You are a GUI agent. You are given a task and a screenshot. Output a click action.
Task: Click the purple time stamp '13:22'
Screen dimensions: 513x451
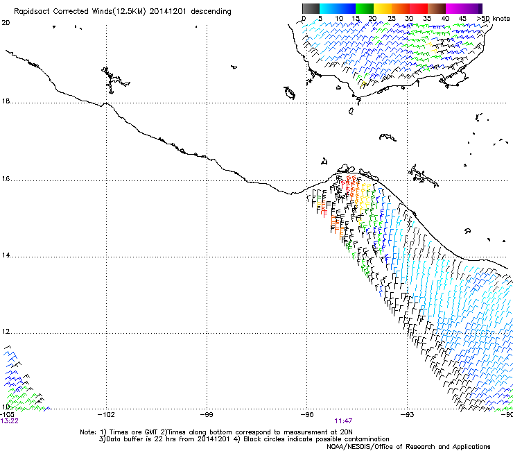click(x=10, y=421)
